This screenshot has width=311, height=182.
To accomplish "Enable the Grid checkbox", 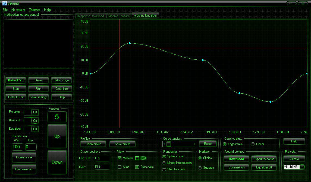I will (137, 158).
